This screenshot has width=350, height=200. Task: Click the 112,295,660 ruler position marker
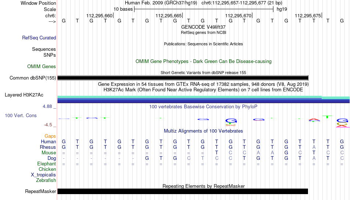click(99, 15)
